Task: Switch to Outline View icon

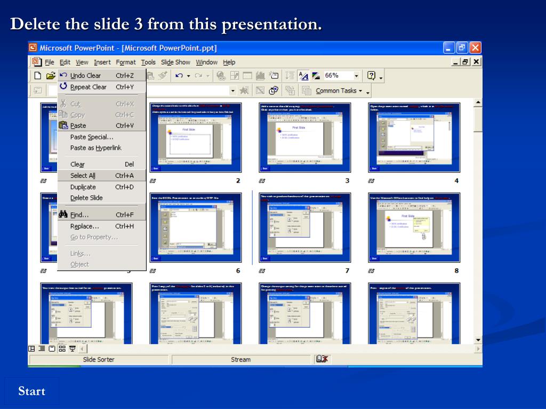Action: pyautogui.click(x=42, y=348)
